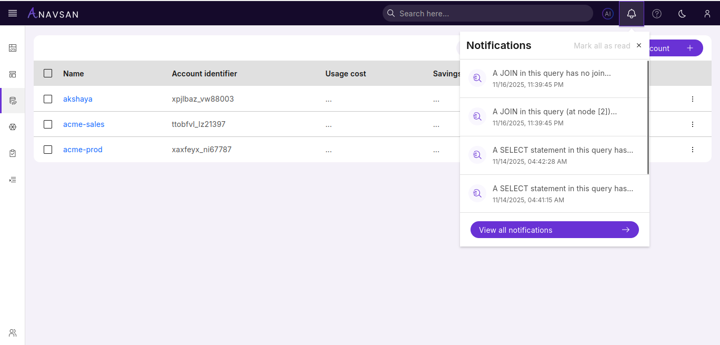Click the AI assistant icon

(x=608, y=14)
